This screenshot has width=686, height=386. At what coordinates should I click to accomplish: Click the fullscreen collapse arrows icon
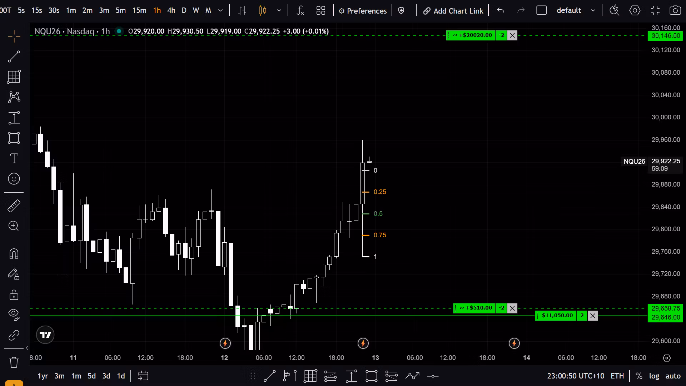pos(655,11)
